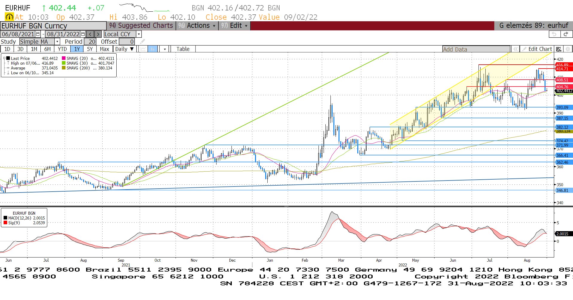Click the MACD 2.0015 value label

pos(564,234)
